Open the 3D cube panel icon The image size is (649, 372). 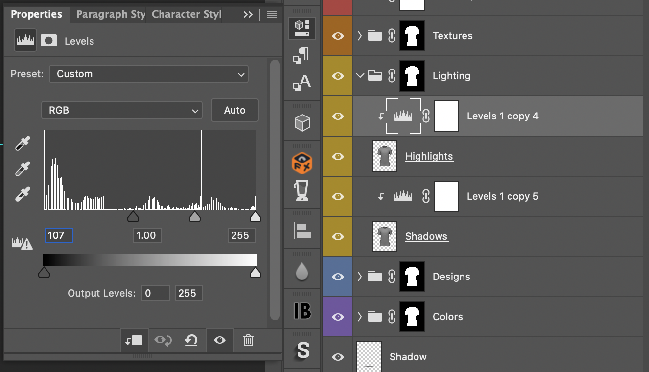coord(302,122)
